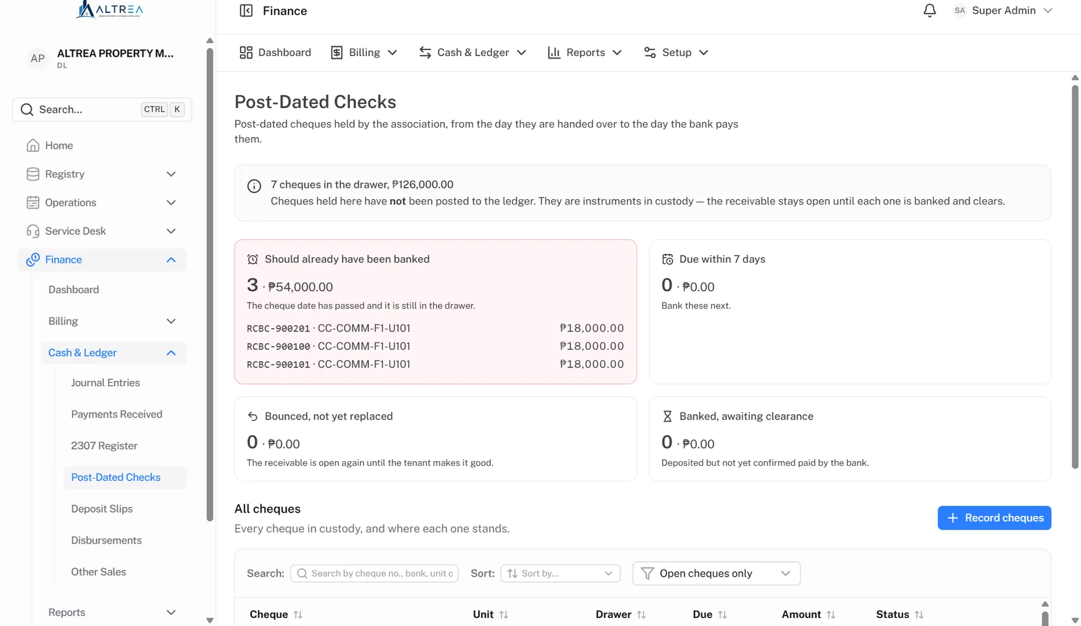Click the Registry database icon

[32, 174]
